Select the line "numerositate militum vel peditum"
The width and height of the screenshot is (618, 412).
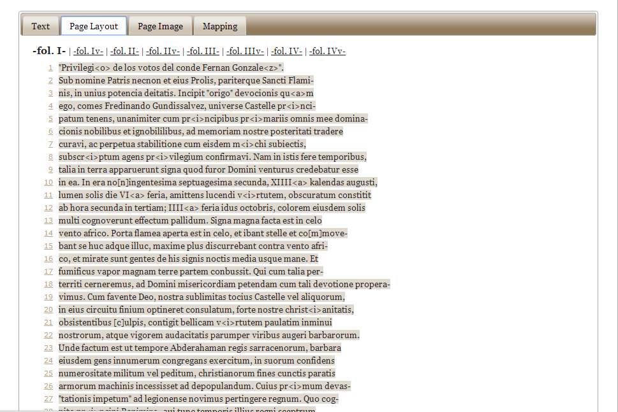tap(197, 373)
